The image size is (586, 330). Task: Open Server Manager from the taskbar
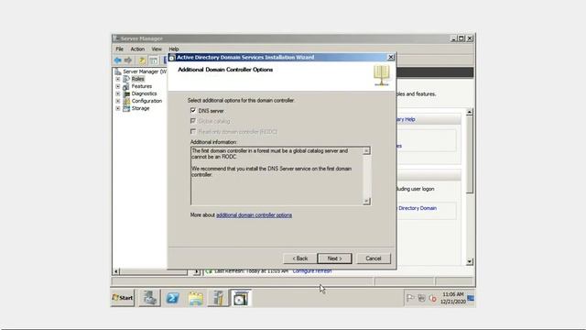(x=149, y=298)
